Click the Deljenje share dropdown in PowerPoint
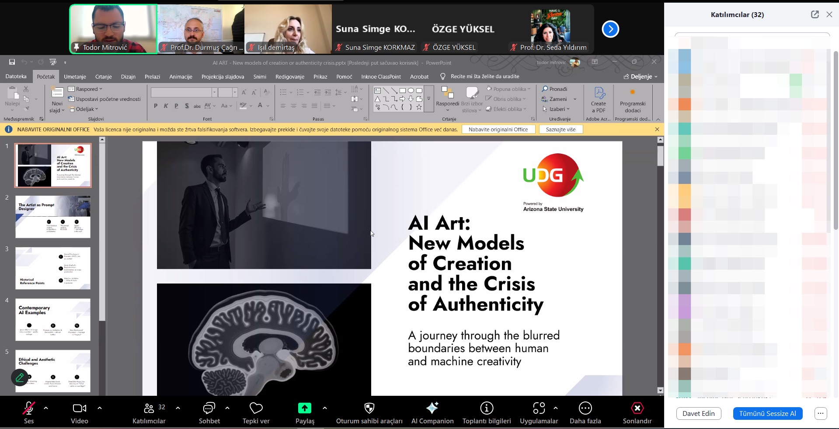Image resolution: width=839 pixels, height=429 pixels. coord(641,76)
